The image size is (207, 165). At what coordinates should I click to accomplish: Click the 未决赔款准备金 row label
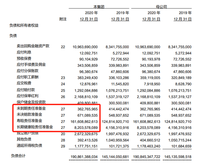29,114
